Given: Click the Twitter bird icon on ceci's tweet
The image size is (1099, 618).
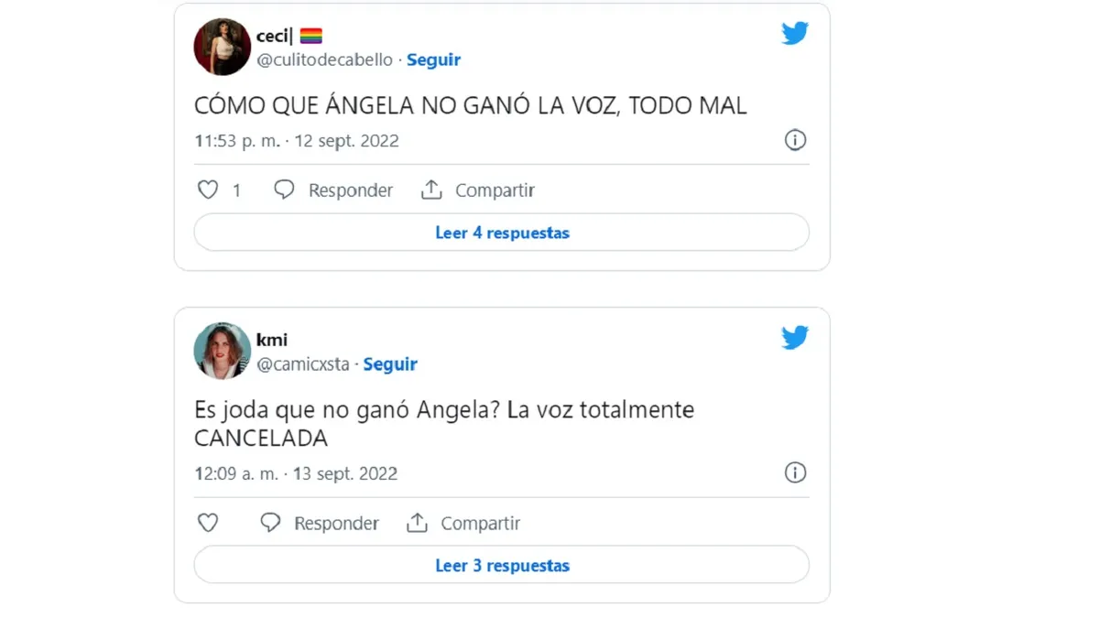Looking at the screenshot, I should pyautogui.click(x=795, y=34).
